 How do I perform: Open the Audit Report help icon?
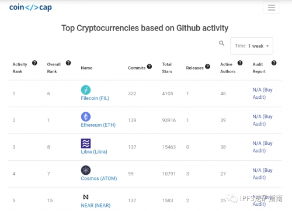[274, 63]
